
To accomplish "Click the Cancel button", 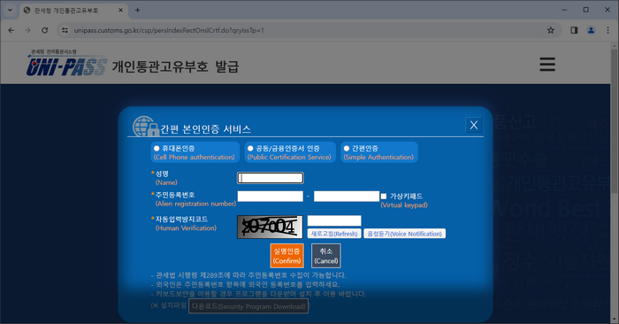I will [x=326, y=256].
